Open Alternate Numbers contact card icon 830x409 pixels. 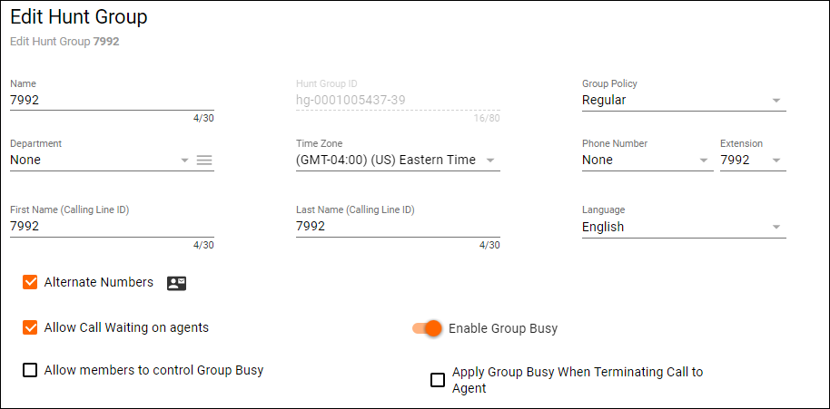pyautogui.click(x=176, y=283)
